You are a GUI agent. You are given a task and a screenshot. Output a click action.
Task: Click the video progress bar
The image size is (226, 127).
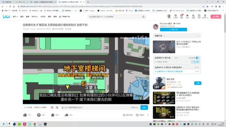click(x=86, y=104)
